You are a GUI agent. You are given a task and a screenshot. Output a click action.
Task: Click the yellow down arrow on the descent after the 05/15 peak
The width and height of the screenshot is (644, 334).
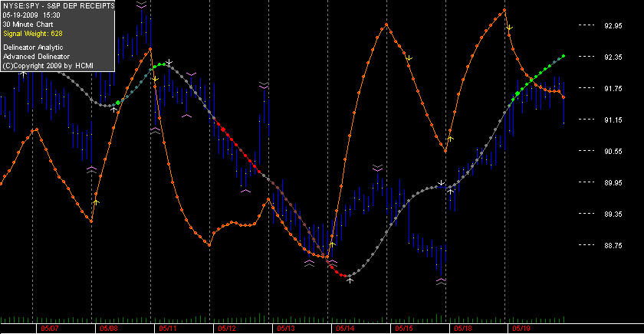tap(409, 59)
